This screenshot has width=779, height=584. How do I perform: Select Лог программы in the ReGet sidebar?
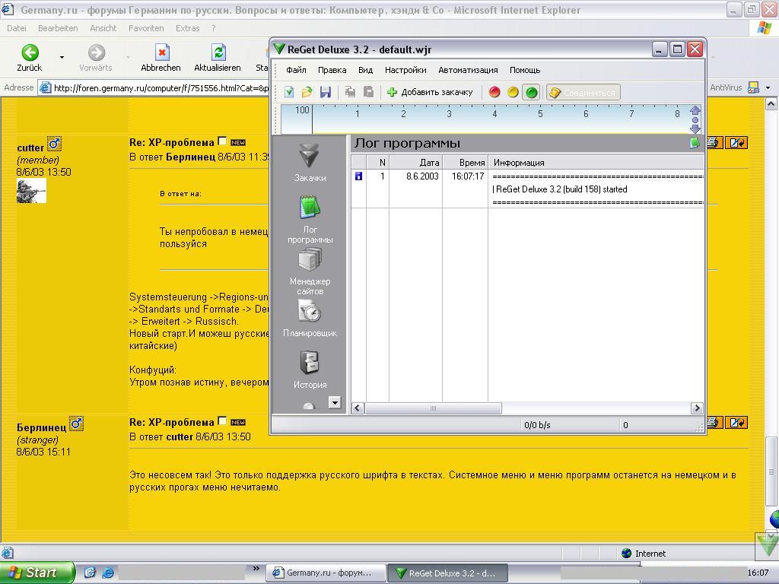tap(310, 220)
